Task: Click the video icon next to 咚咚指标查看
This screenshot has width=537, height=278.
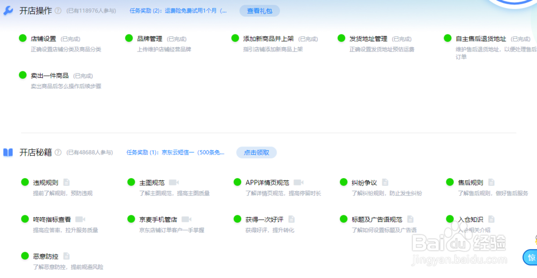Action: [x=80, y=219]
